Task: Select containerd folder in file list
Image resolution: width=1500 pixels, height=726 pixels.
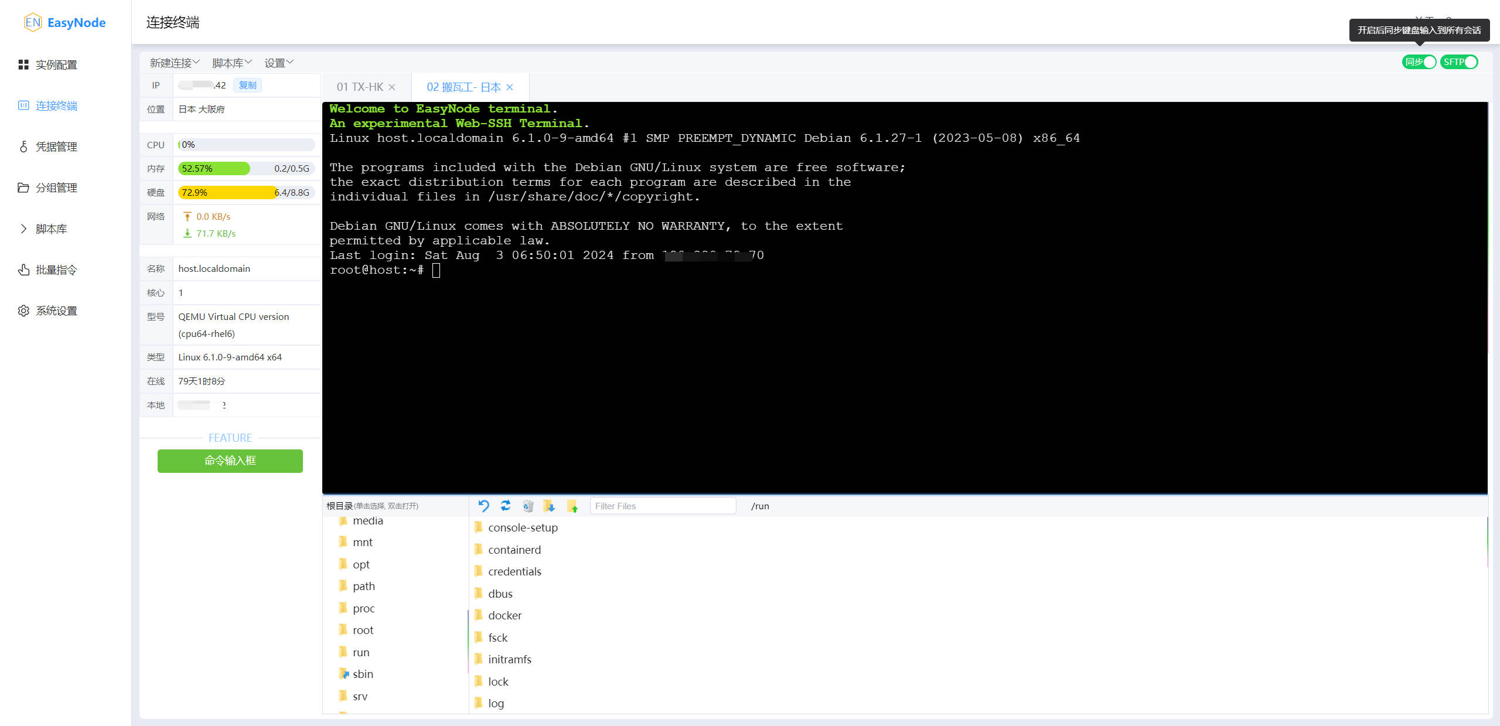Action: pyautogui.click(x=514, y=550)
